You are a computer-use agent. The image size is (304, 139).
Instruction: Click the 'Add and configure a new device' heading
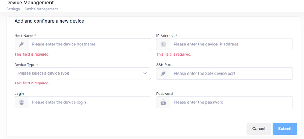pyautogui.click(x=49, y=21)
